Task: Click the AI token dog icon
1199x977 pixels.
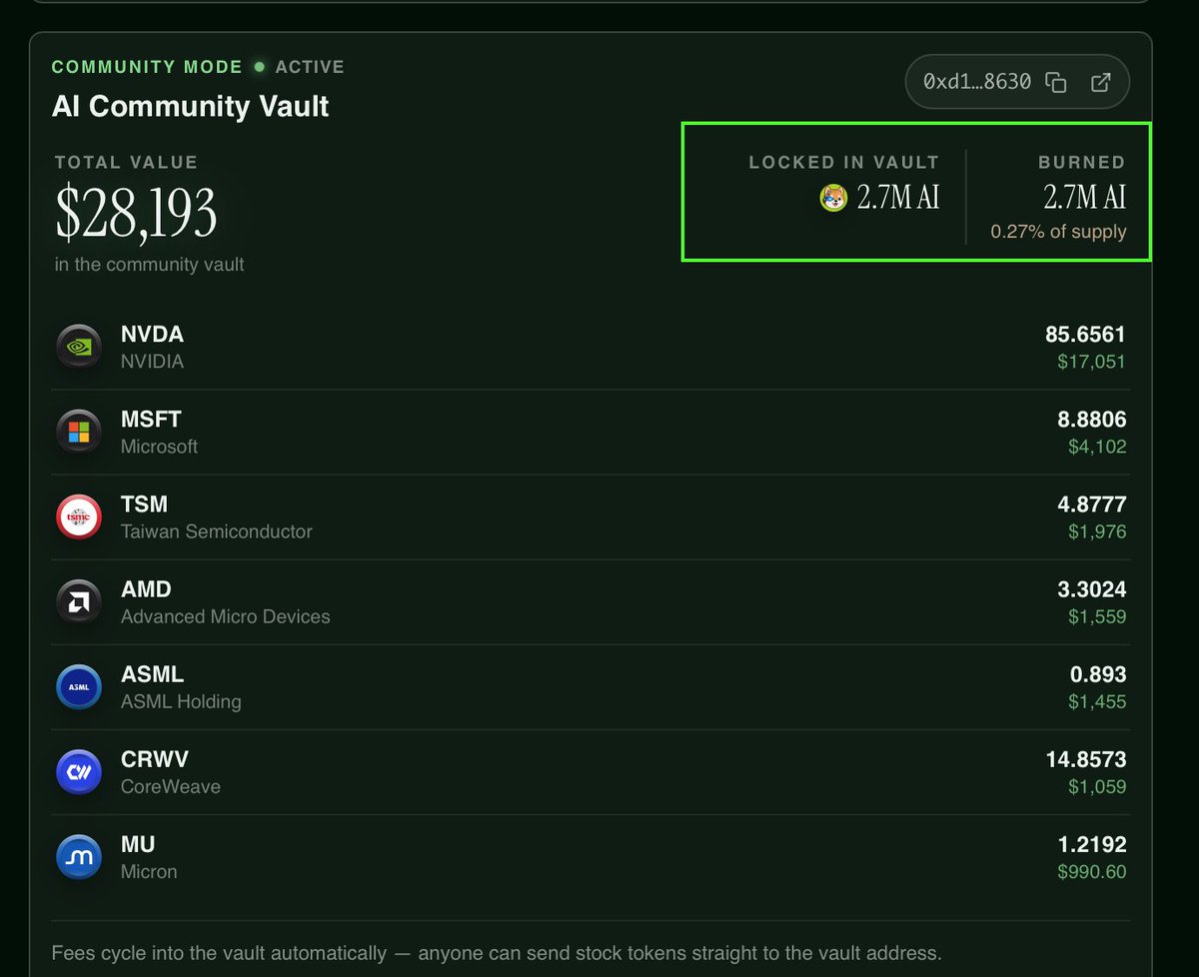Action: 833,198
